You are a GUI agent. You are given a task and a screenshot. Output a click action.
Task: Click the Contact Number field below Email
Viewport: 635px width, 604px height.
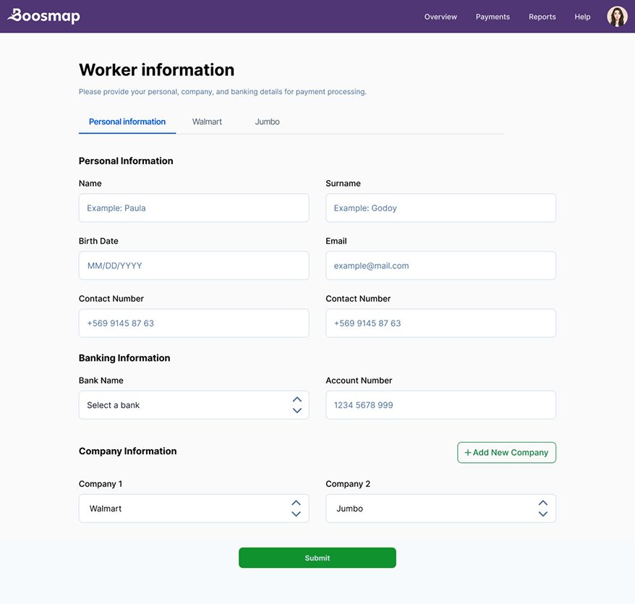[x=440, y=323]
